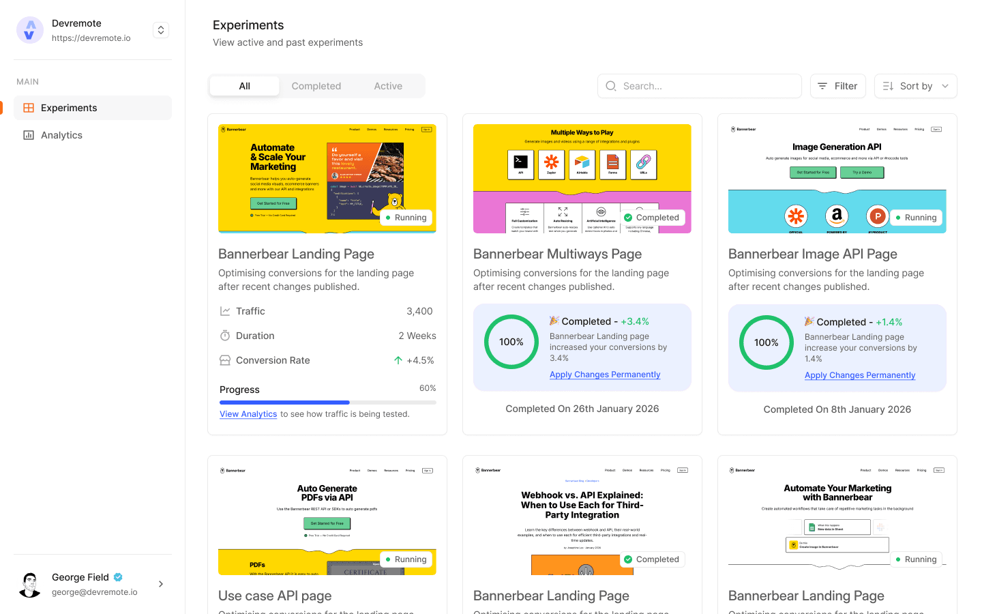Open the Use case API page thumbnail
Image resolution: width=982 pixels, height=614 pixels.
tap(327, 520)
